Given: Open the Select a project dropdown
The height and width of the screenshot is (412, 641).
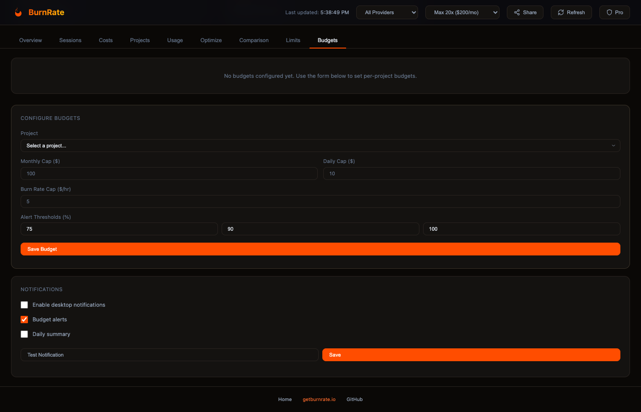Looking at the screenshot, I should (320, 146).
